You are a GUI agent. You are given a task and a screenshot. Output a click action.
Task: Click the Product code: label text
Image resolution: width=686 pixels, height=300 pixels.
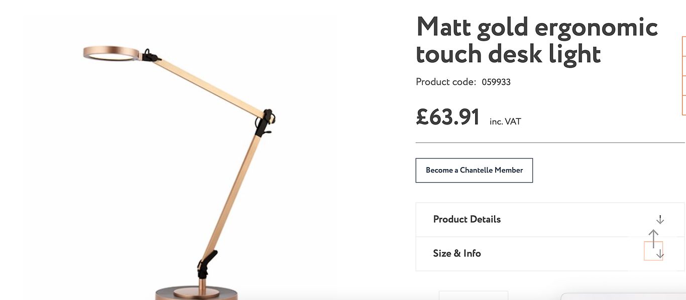(x=446, y=82)
